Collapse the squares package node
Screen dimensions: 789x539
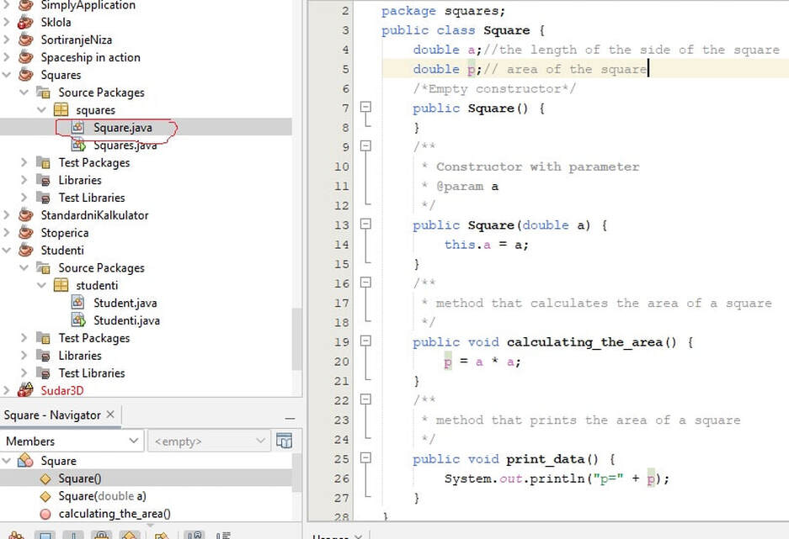41,109
